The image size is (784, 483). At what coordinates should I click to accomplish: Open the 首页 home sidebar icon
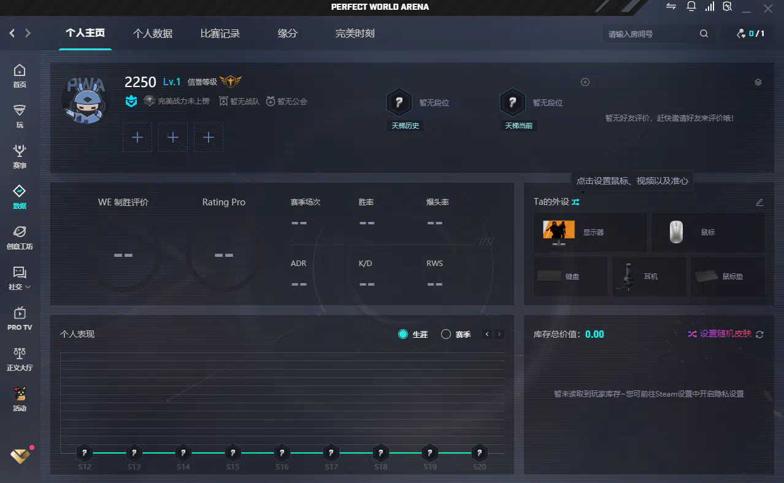click(x=20, y=76)
